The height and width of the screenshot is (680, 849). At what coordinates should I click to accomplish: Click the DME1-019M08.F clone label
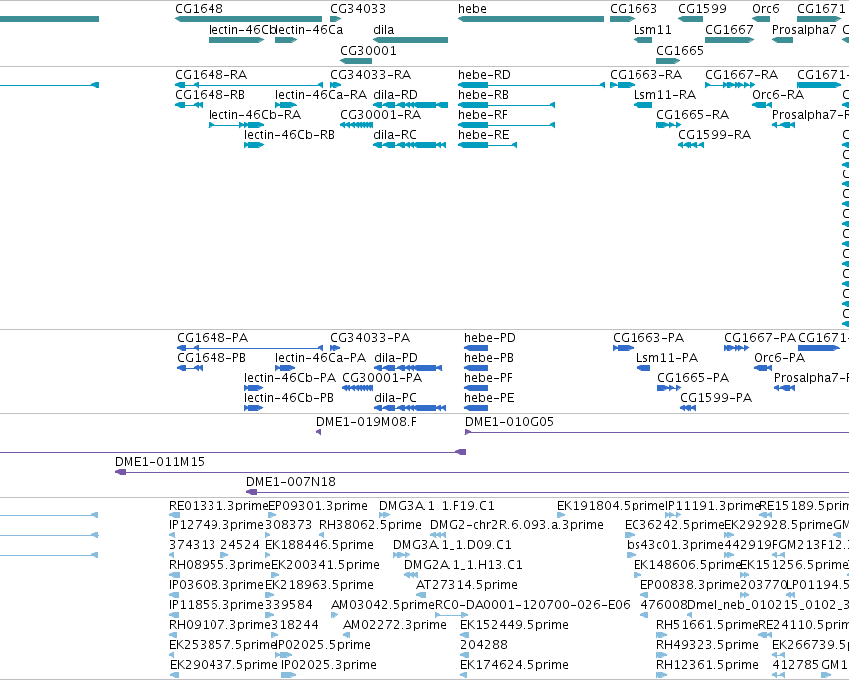coord(366,422)
